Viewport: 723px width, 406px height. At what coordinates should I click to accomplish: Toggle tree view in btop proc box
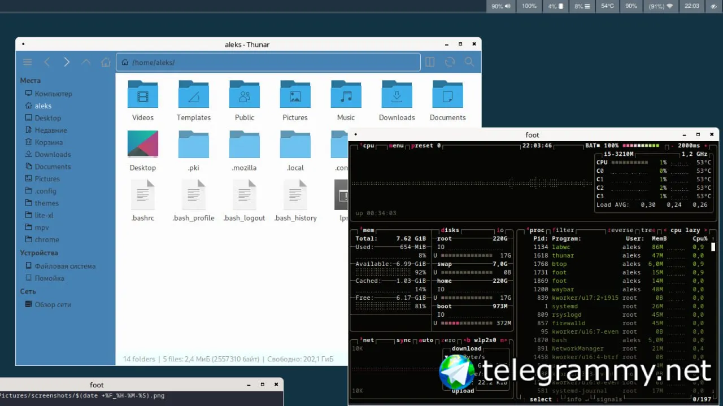648,230
